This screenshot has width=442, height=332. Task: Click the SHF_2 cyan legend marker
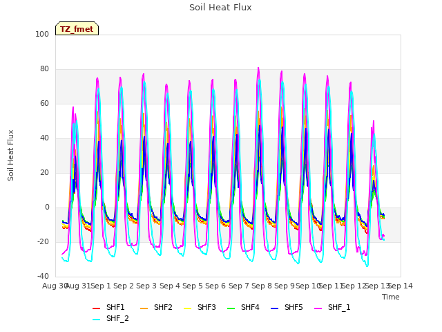97,320
